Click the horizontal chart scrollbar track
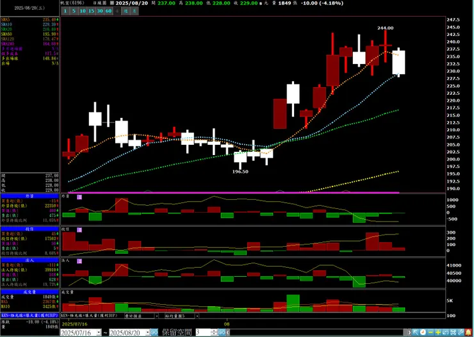Viewport: 474px width, 337px height. click(x=318, y=333)
